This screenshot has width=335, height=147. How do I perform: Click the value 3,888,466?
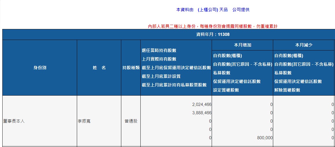pyautogui.click(x=202, y=113)
